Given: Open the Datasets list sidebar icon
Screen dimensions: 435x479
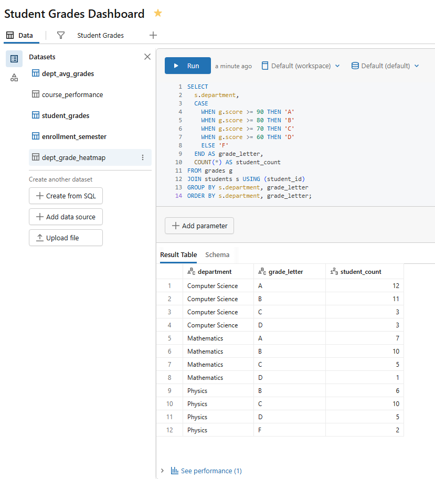Looking at the screenshot, I should pos(14,59).
